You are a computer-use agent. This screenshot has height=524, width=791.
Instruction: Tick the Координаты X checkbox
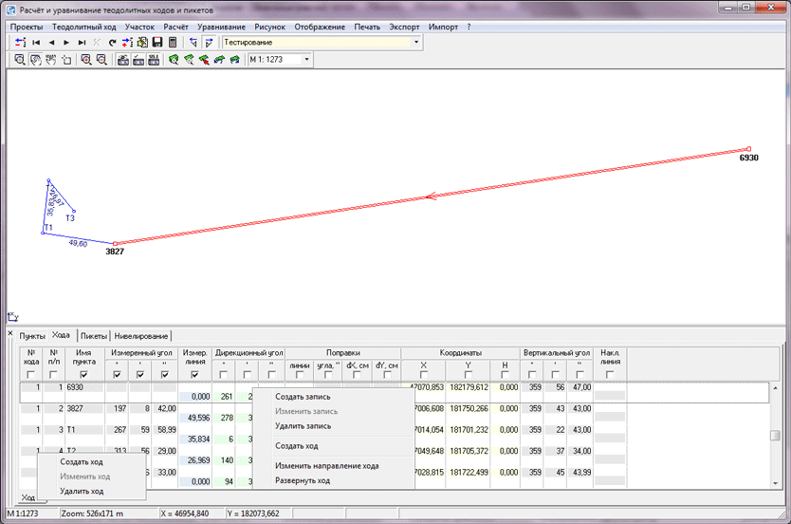pyautogui.click(x=423, y=375)
